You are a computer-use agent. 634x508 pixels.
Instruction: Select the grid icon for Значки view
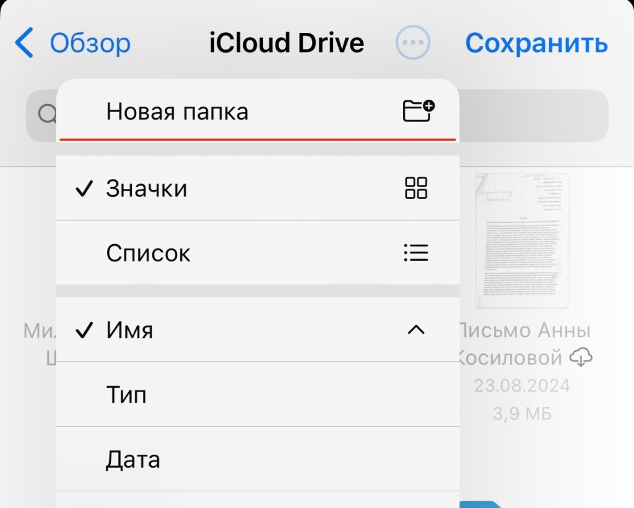[x=416, y=188]
